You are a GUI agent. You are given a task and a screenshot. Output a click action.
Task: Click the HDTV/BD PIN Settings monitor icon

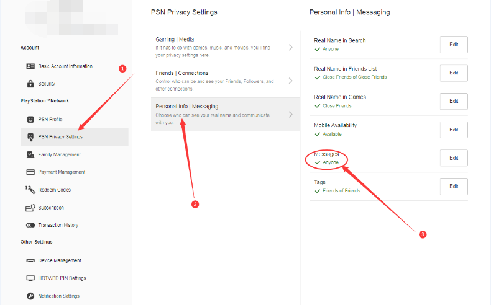[x=30, y=278]
